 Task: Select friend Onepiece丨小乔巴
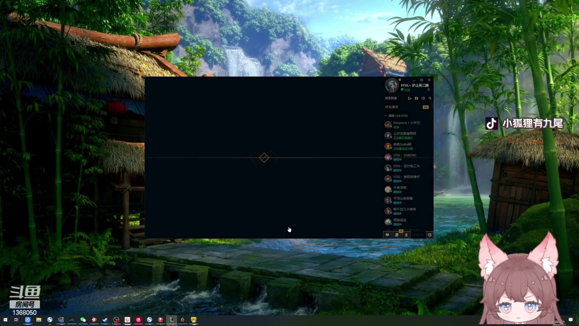pyautogui.click(x=408, y=125)
